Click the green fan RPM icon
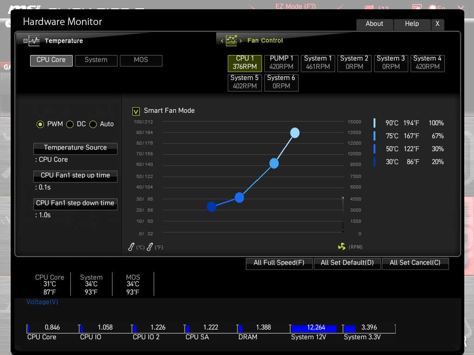The image size is (474, 355). click(342, 247)
